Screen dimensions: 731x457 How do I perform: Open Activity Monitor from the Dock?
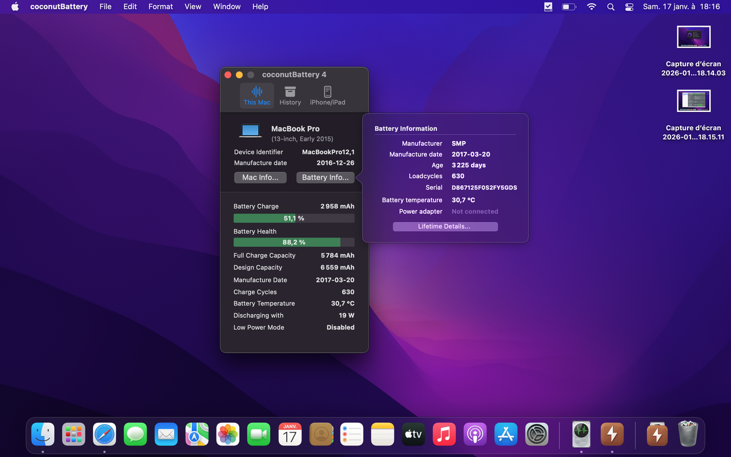[x=581, y=434]
